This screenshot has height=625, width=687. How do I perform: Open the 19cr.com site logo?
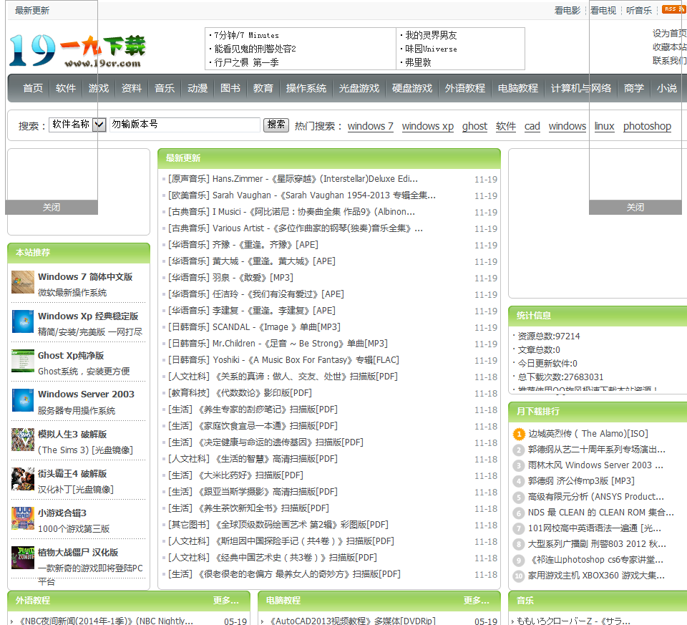coord(77,51)
